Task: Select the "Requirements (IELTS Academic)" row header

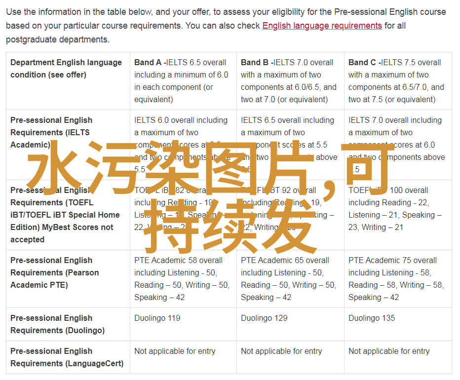Action: point(68,145)
